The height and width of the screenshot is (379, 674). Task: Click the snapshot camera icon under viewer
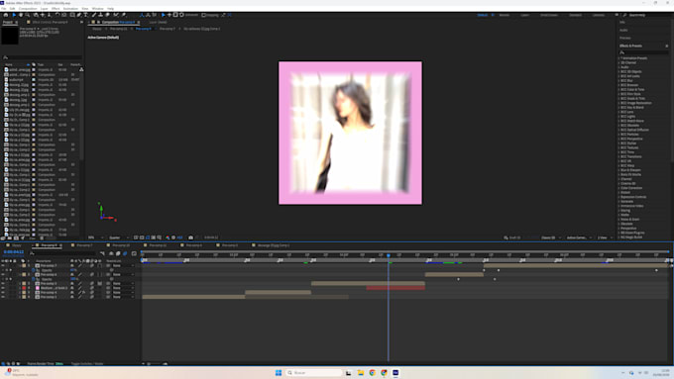190,237
